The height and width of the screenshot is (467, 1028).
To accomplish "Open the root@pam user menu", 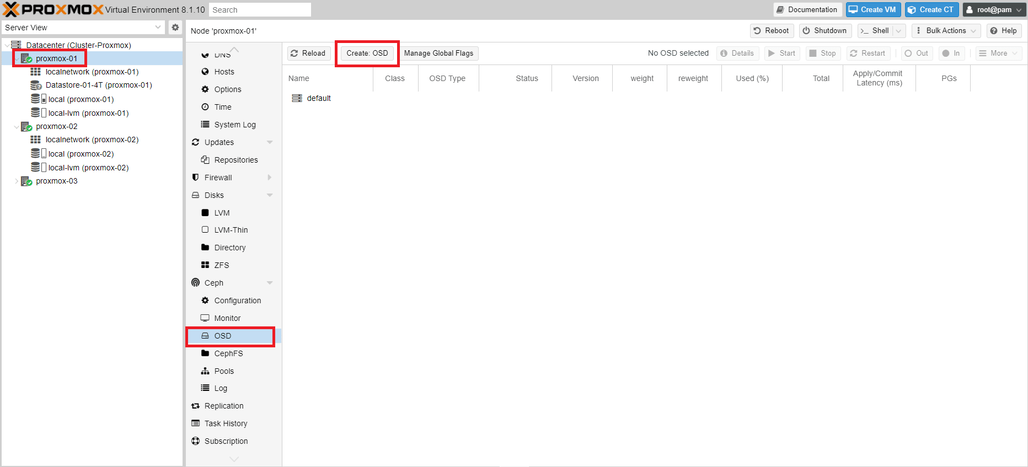I will [x=994, y=10].
